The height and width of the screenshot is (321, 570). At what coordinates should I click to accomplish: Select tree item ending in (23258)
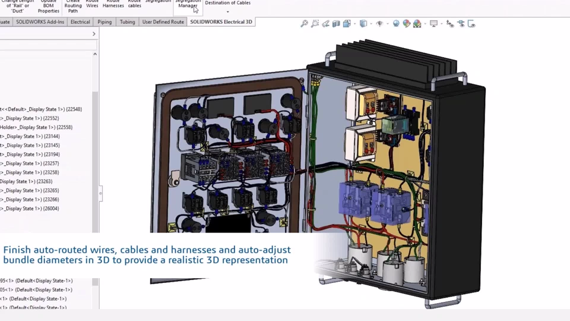(x=30, y=172)
